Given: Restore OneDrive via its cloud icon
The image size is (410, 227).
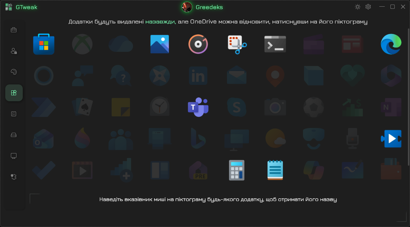Looking at the screenshot, I should coord(121,44).
